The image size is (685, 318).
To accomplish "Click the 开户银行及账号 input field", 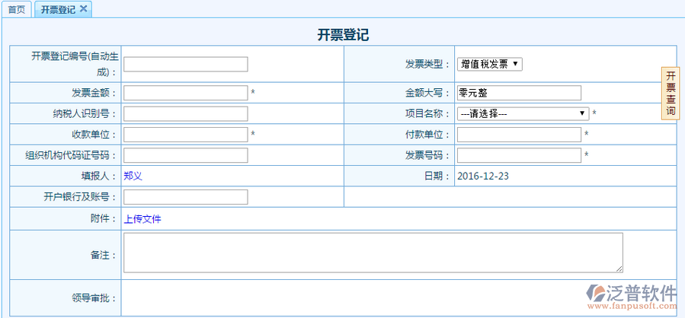I will coord(186,197).
